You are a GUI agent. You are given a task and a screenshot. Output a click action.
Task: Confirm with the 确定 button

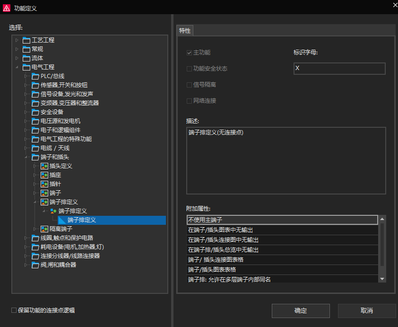(x=301, y=311)
